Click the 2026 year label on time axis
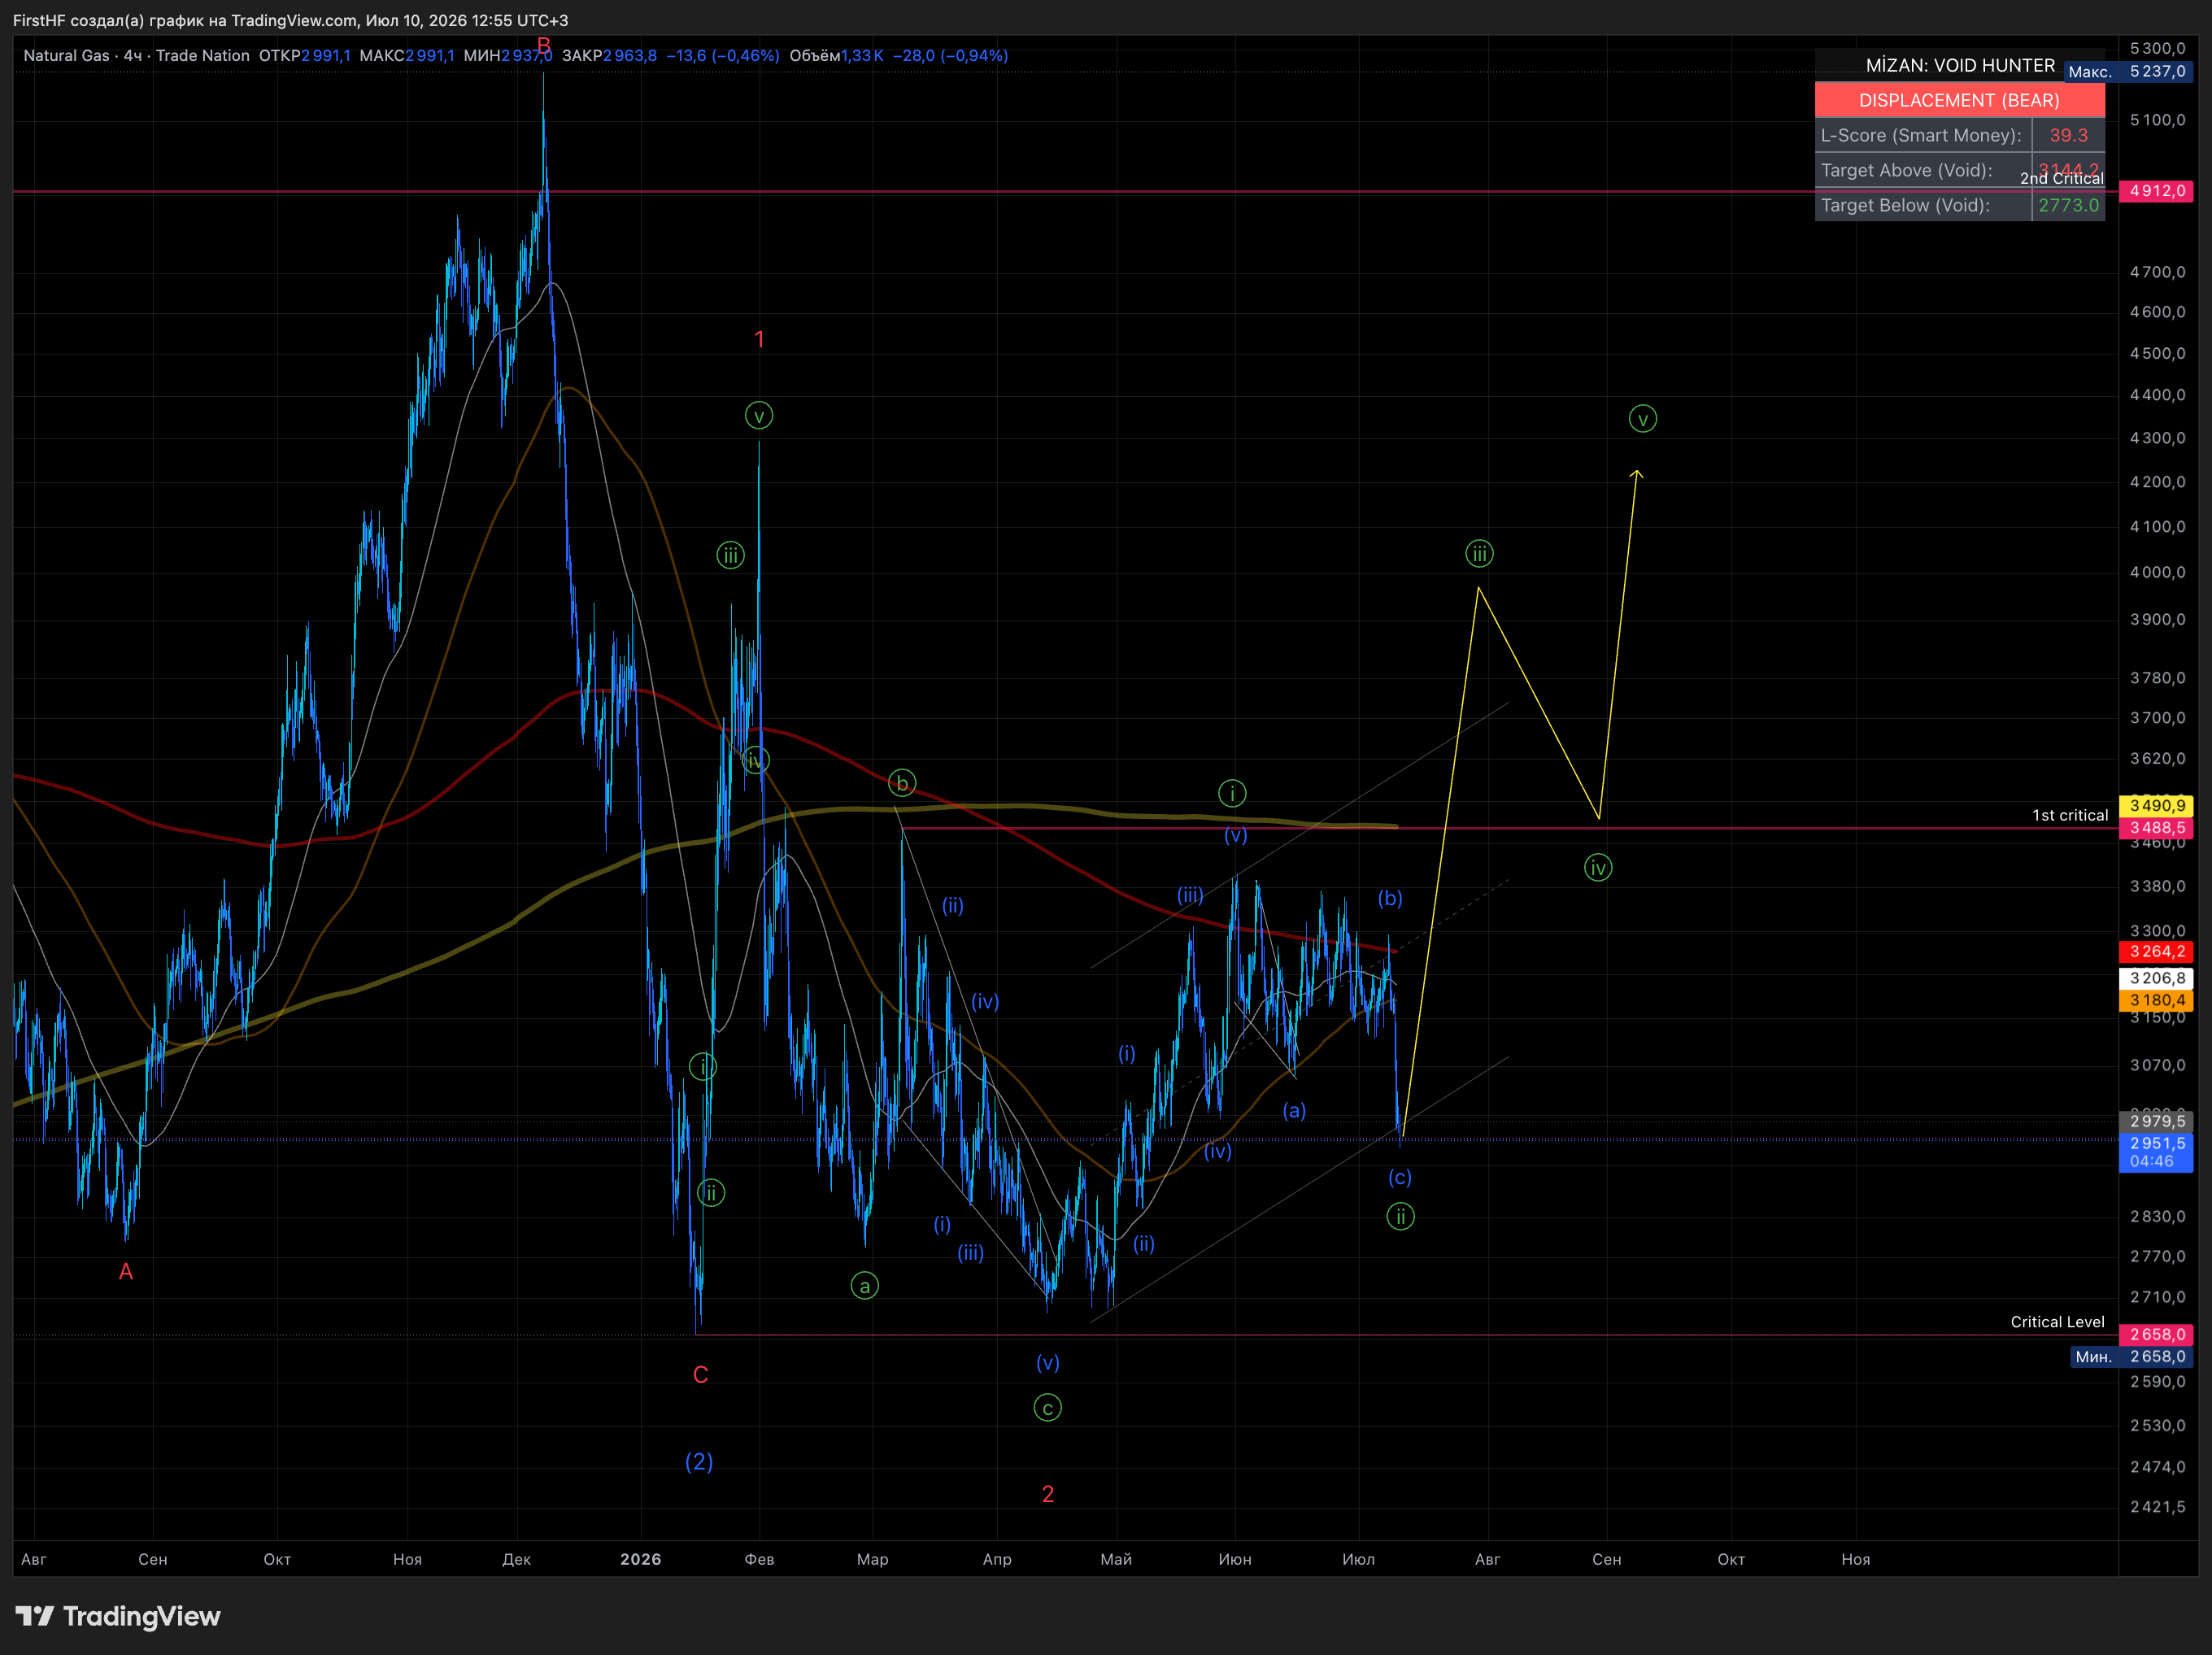2212x1655 pixels. coord(641,1559)
